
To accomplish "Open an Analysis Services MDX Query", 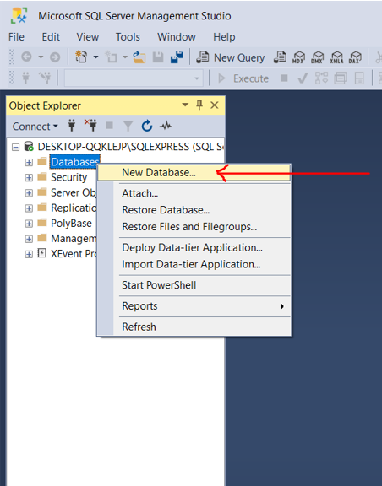I will click(298, 57).
